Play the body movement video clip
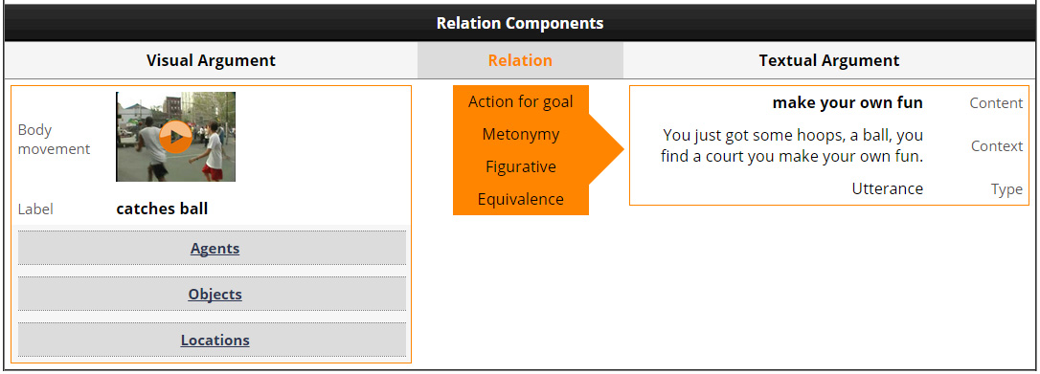This screenshot has height=374, width=1040. (175, 137)
